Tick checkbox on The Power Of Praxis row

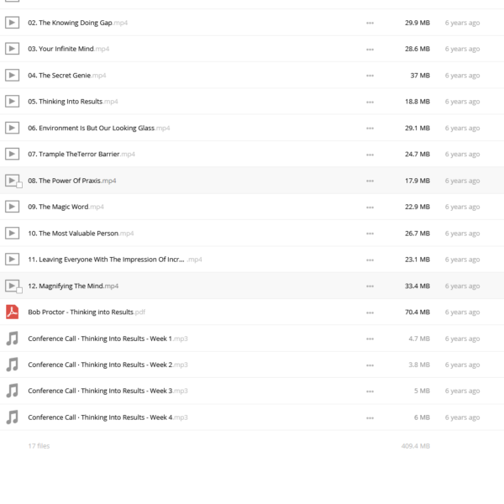pos(19,185)
